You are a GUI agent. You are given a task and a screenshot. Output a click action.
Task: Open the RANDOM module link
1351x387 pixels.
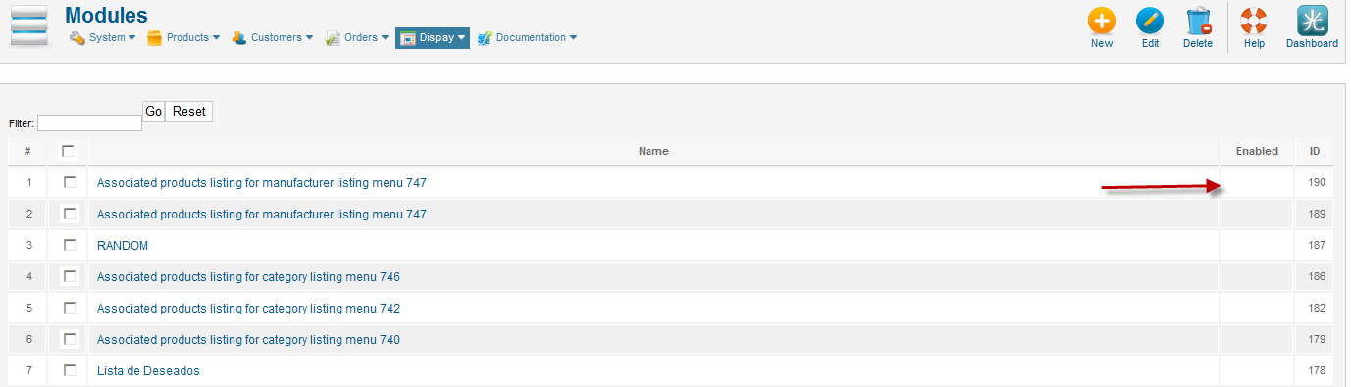(123, 246)
